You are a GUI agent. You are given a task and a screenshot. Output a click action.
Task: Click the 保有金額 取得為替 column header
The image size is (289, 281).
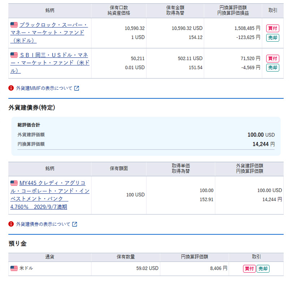pos(175,10)
